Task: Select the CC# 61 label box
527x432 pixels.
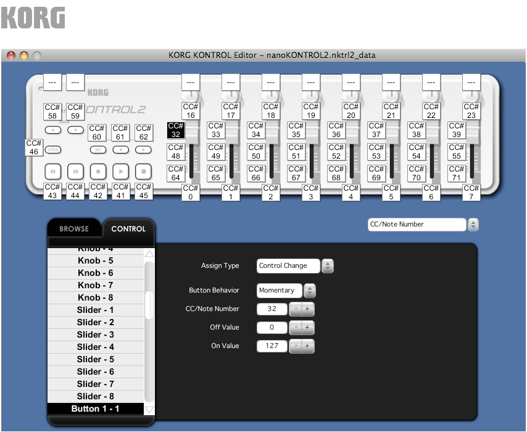Action: [120, 133]
